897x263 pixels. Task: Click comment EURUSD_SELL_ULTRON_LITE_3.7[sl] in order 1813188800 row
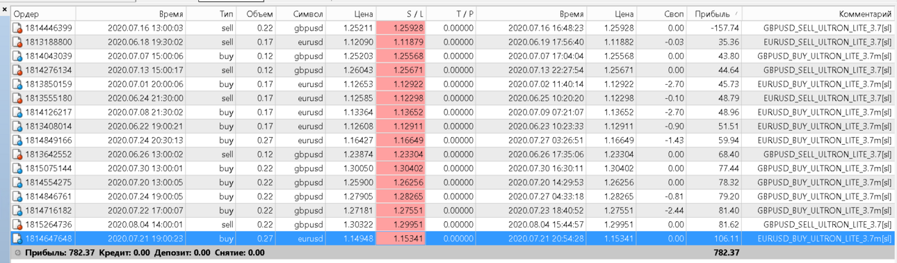(x=827, y=42)
